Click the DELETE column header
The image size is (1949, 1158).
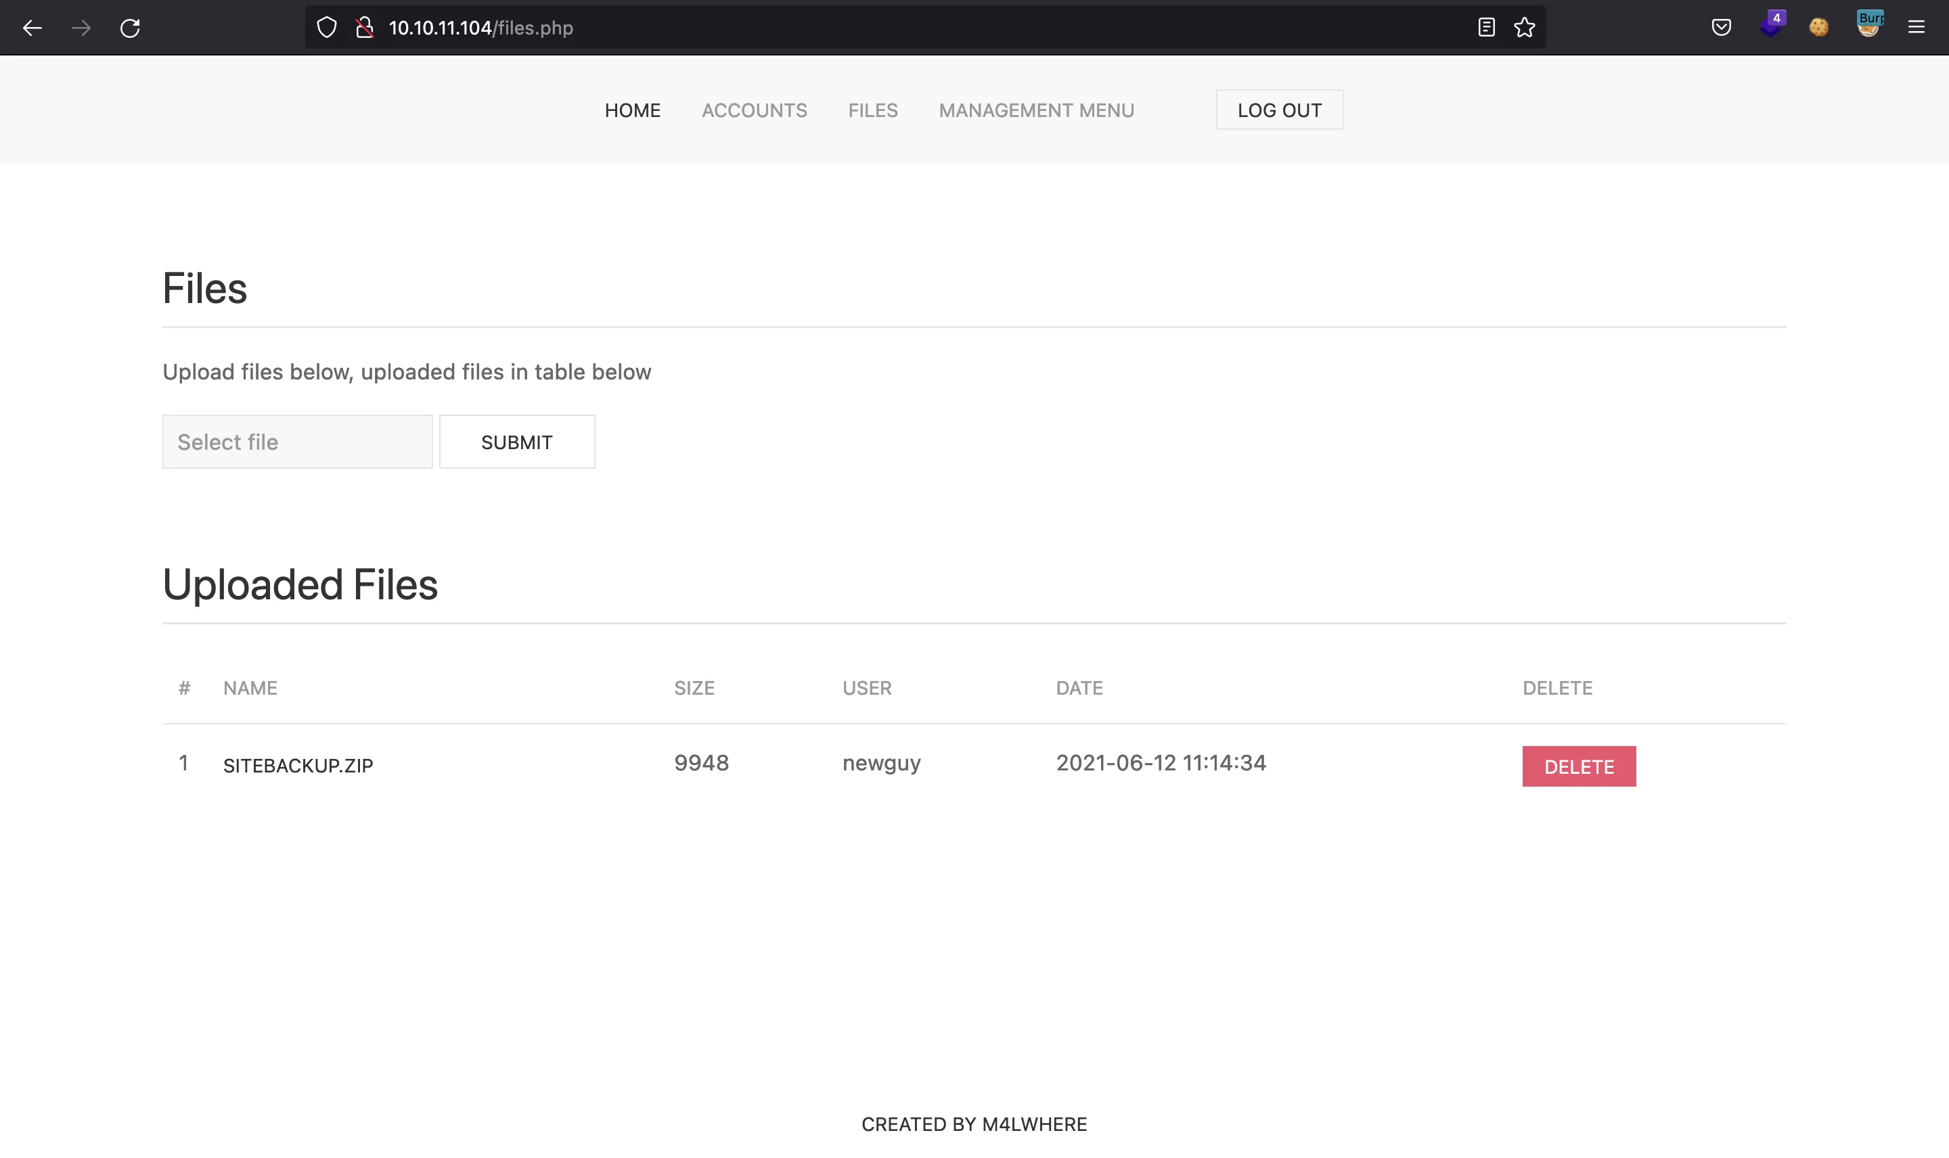(x=1557, y=687)
